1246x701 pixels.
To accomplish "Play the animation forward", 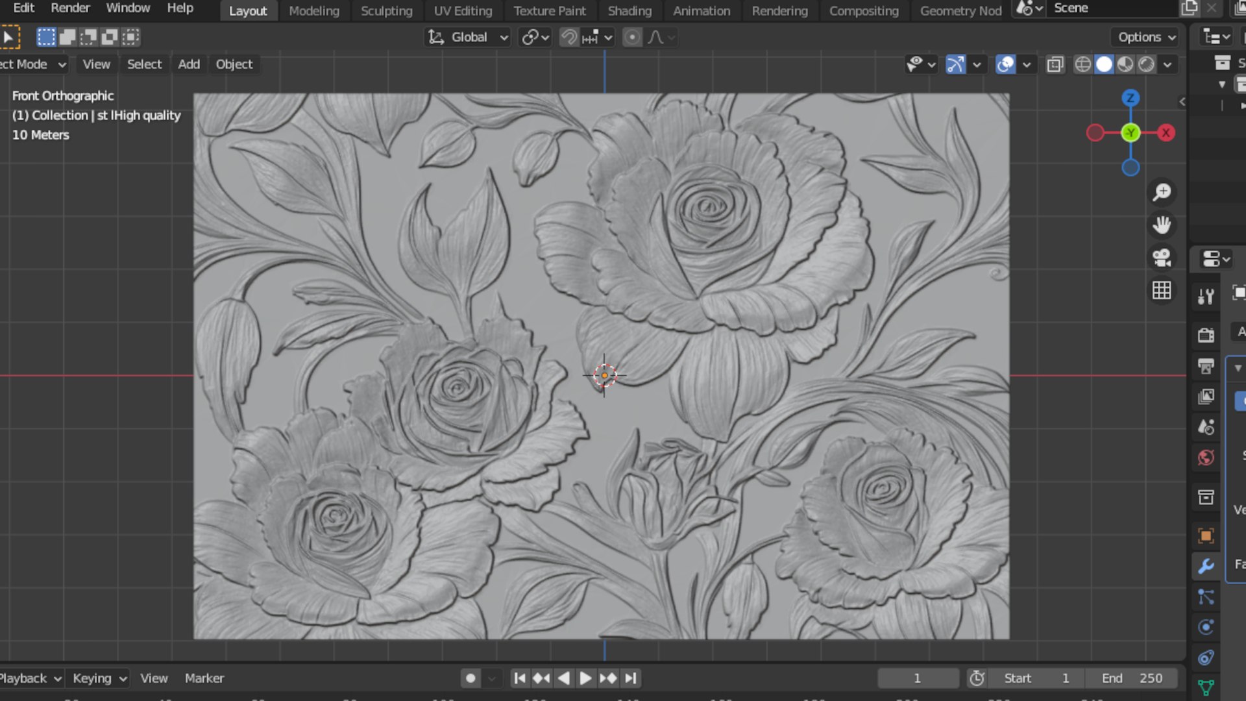I will click(585, 678).
